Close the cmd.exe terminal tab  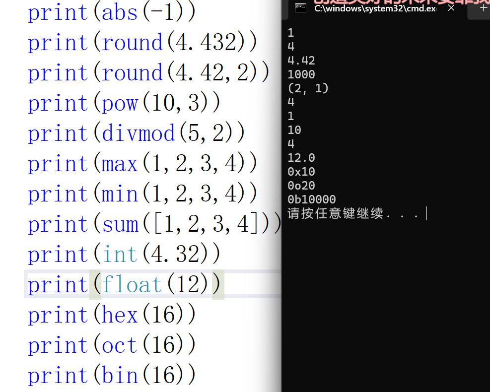click(451, 8)
